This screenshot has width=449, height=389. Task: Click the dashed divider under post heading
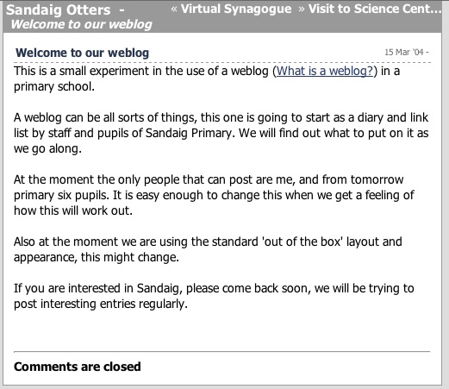[x=222, y=62]
